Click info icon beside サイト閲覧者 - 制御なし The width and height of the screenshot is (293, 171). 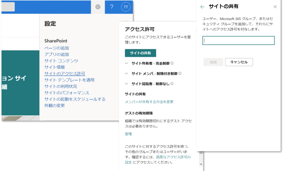coord(172,84)
